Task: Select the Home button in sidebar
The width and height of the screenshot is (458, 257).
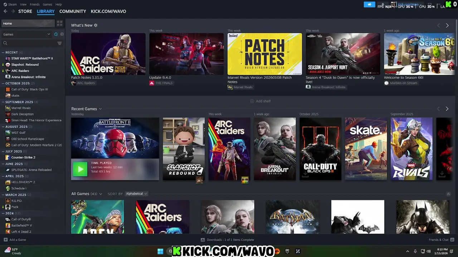Action: [x=28, y=24]
